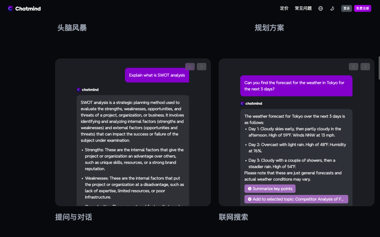Click the page scrollbar on the right edge

[x=379, y=68]
